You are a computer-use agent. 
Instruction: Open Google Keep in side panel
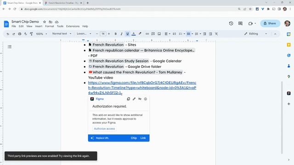(x=289, y=45)
